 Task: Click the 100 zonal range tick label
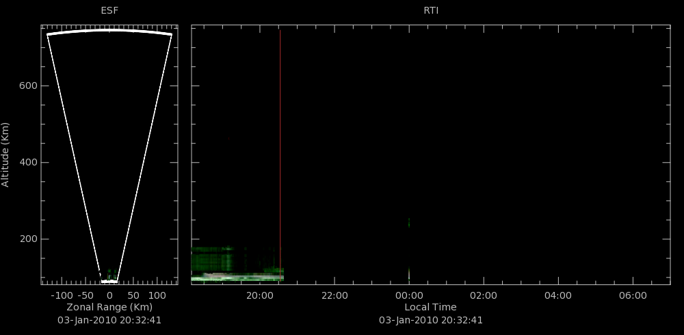pyautogui.click(x=157, y=296)
